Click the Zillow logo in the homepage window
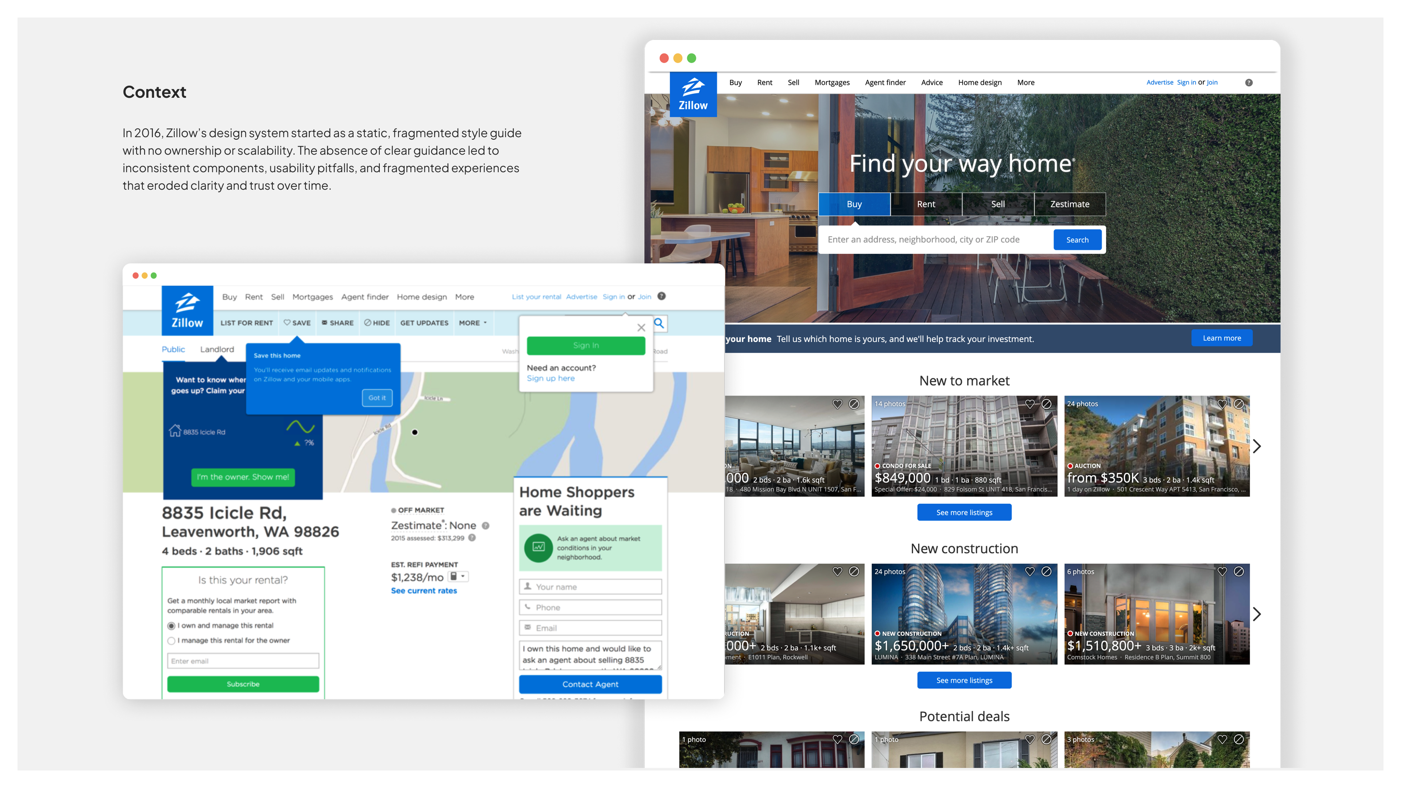 (x=693, y=94)
